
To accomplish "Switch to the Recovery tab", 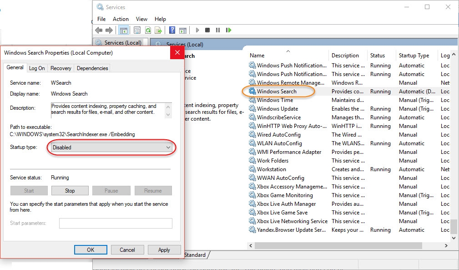I will (61, 68).
